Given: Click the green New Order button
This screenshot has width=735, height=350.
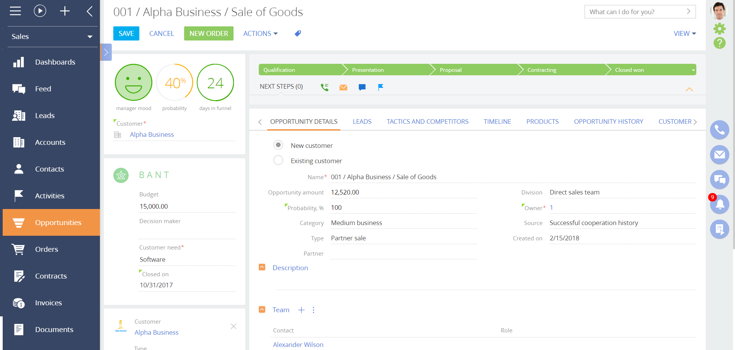Looking at the screenshot, I should coord(209,34).
